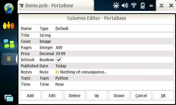
Task: Click the Integer type cell
Action: pos(46,48)
